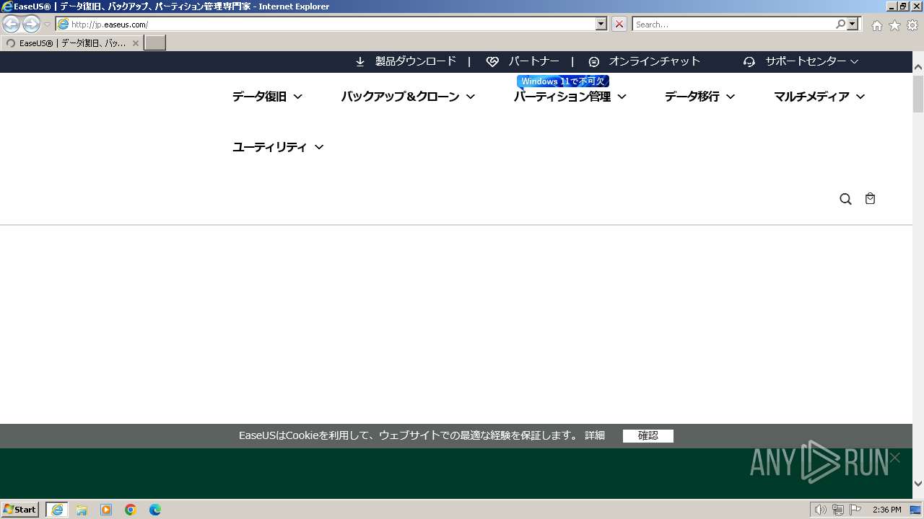Open the shopping cart bag icon
The image size is (924, 519).
(x=870, y=198)
